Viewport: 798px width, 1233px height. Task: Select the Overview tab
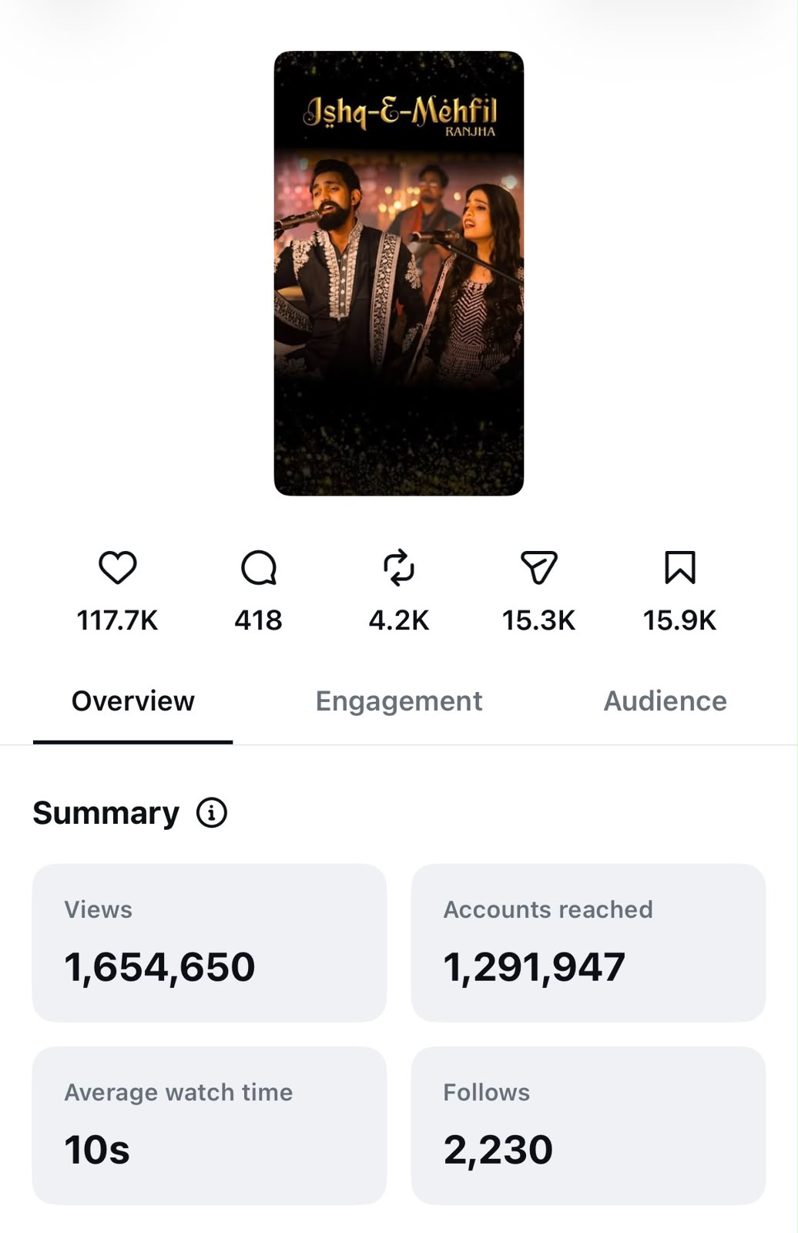(132, 700)
